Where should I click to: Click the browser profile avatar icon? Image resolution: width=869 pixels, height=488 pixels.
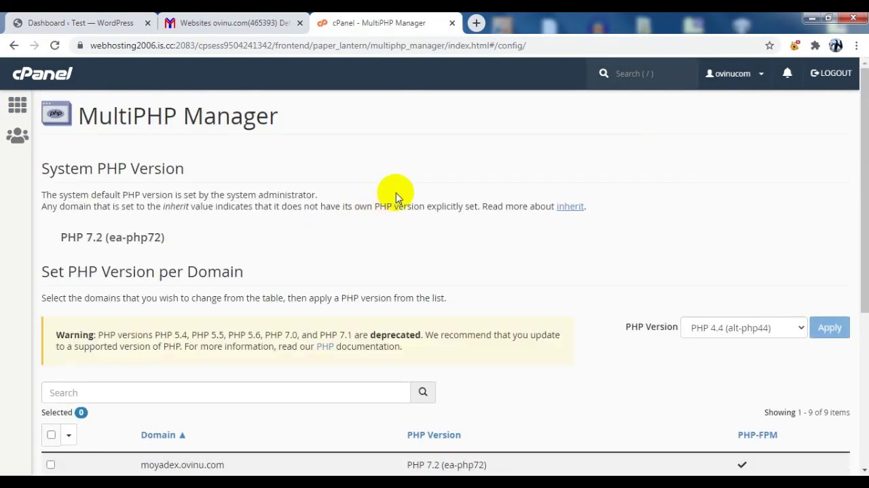(836, 45)
